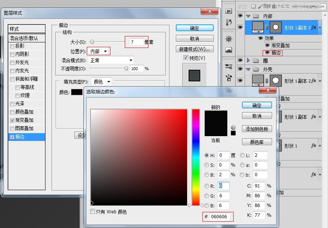Screen dimensions: 328x228
Task: Click the link icon on 形状 1 副本 3
Action: 267,27
